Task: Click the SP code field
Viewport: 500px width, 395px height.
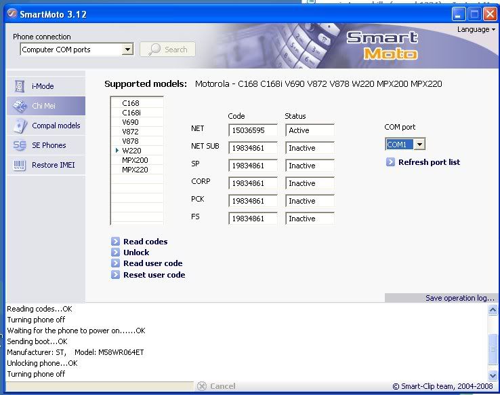Action: (253, 166)
